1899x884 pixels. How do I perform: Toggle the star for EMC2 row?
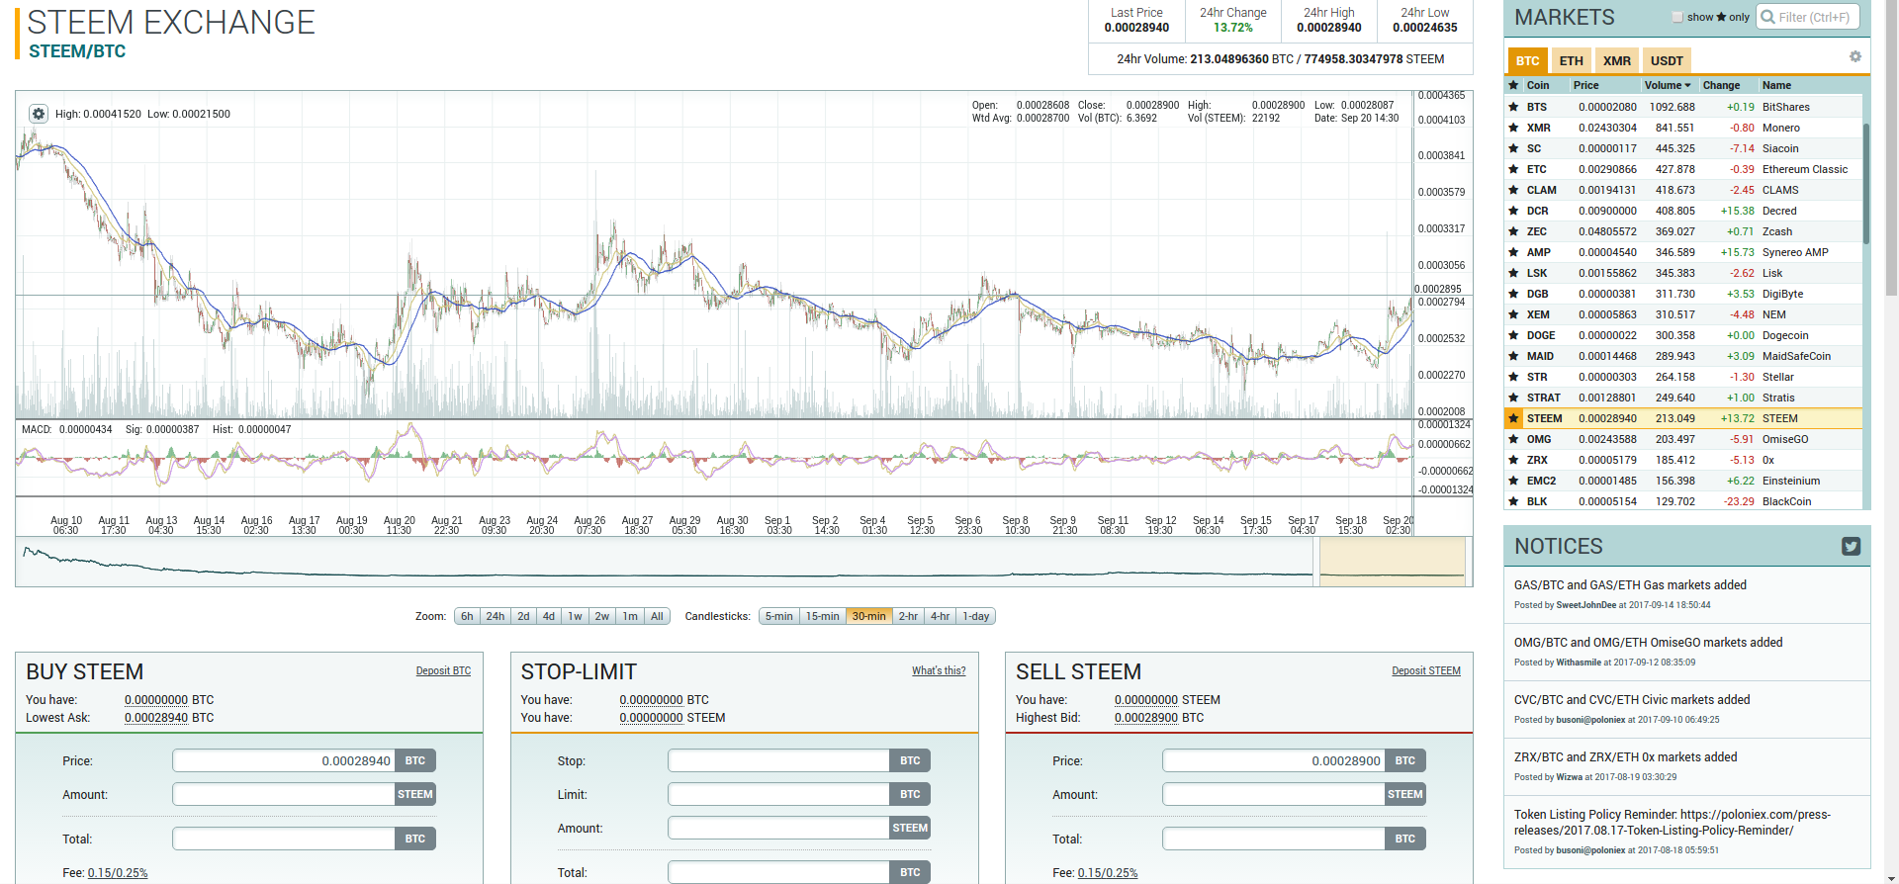click(x=1513, y=481)
